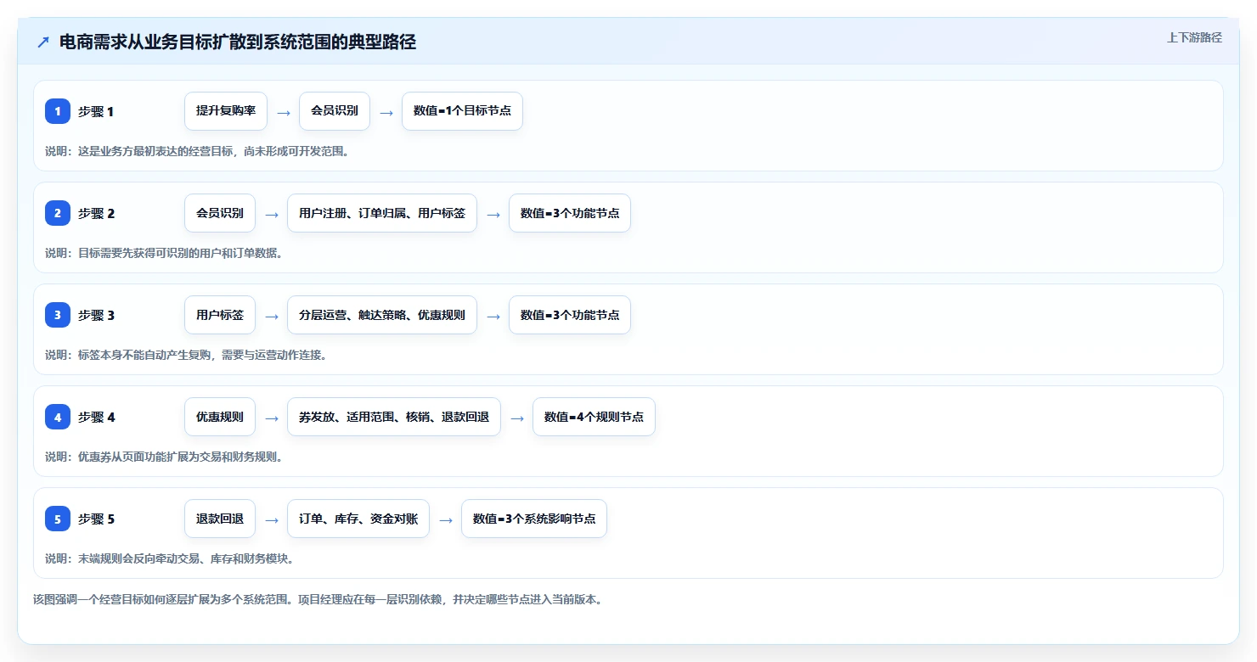
Task: Click the 订单、库存、资金对账 chip
Action: [x=358, y=519]
